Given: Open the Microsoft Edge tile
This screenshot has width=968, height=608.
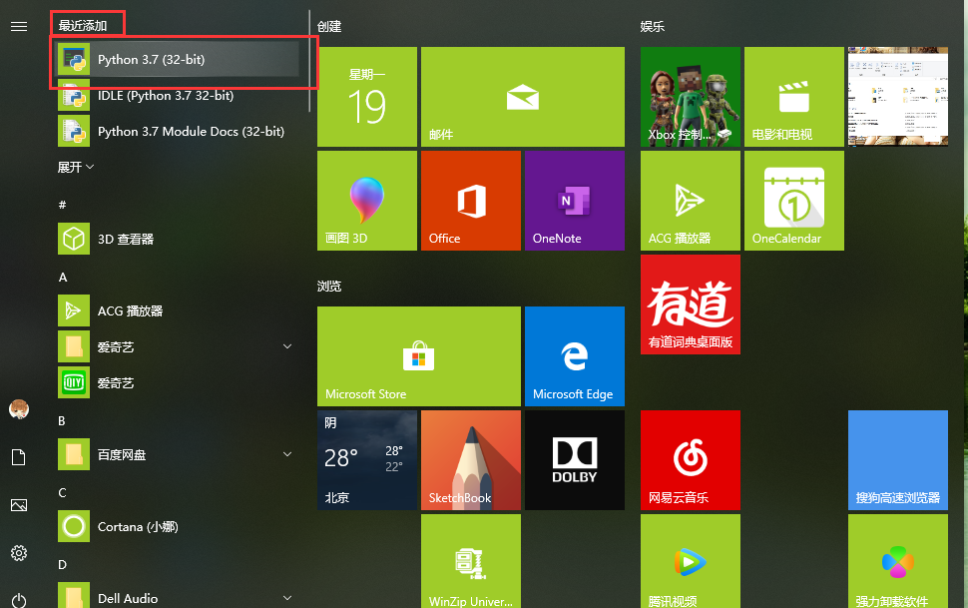Looking at the screenshot, I should [x=575, y=356].
